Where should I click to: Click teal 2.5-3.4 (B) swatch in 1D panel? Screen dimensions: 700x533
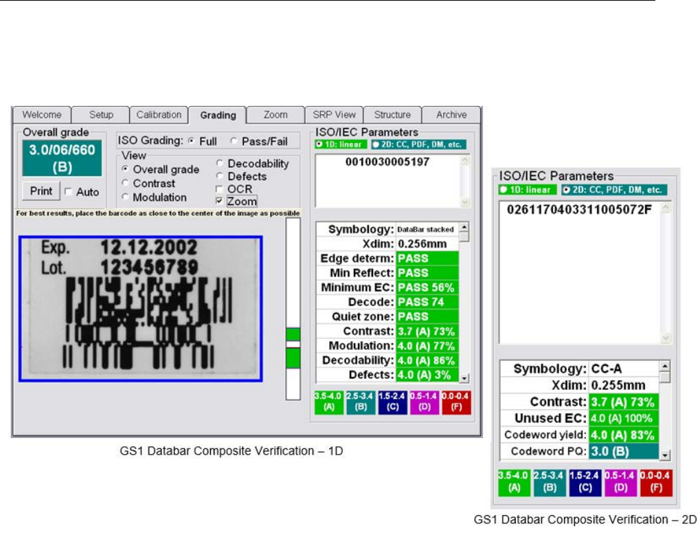[361, 402]
